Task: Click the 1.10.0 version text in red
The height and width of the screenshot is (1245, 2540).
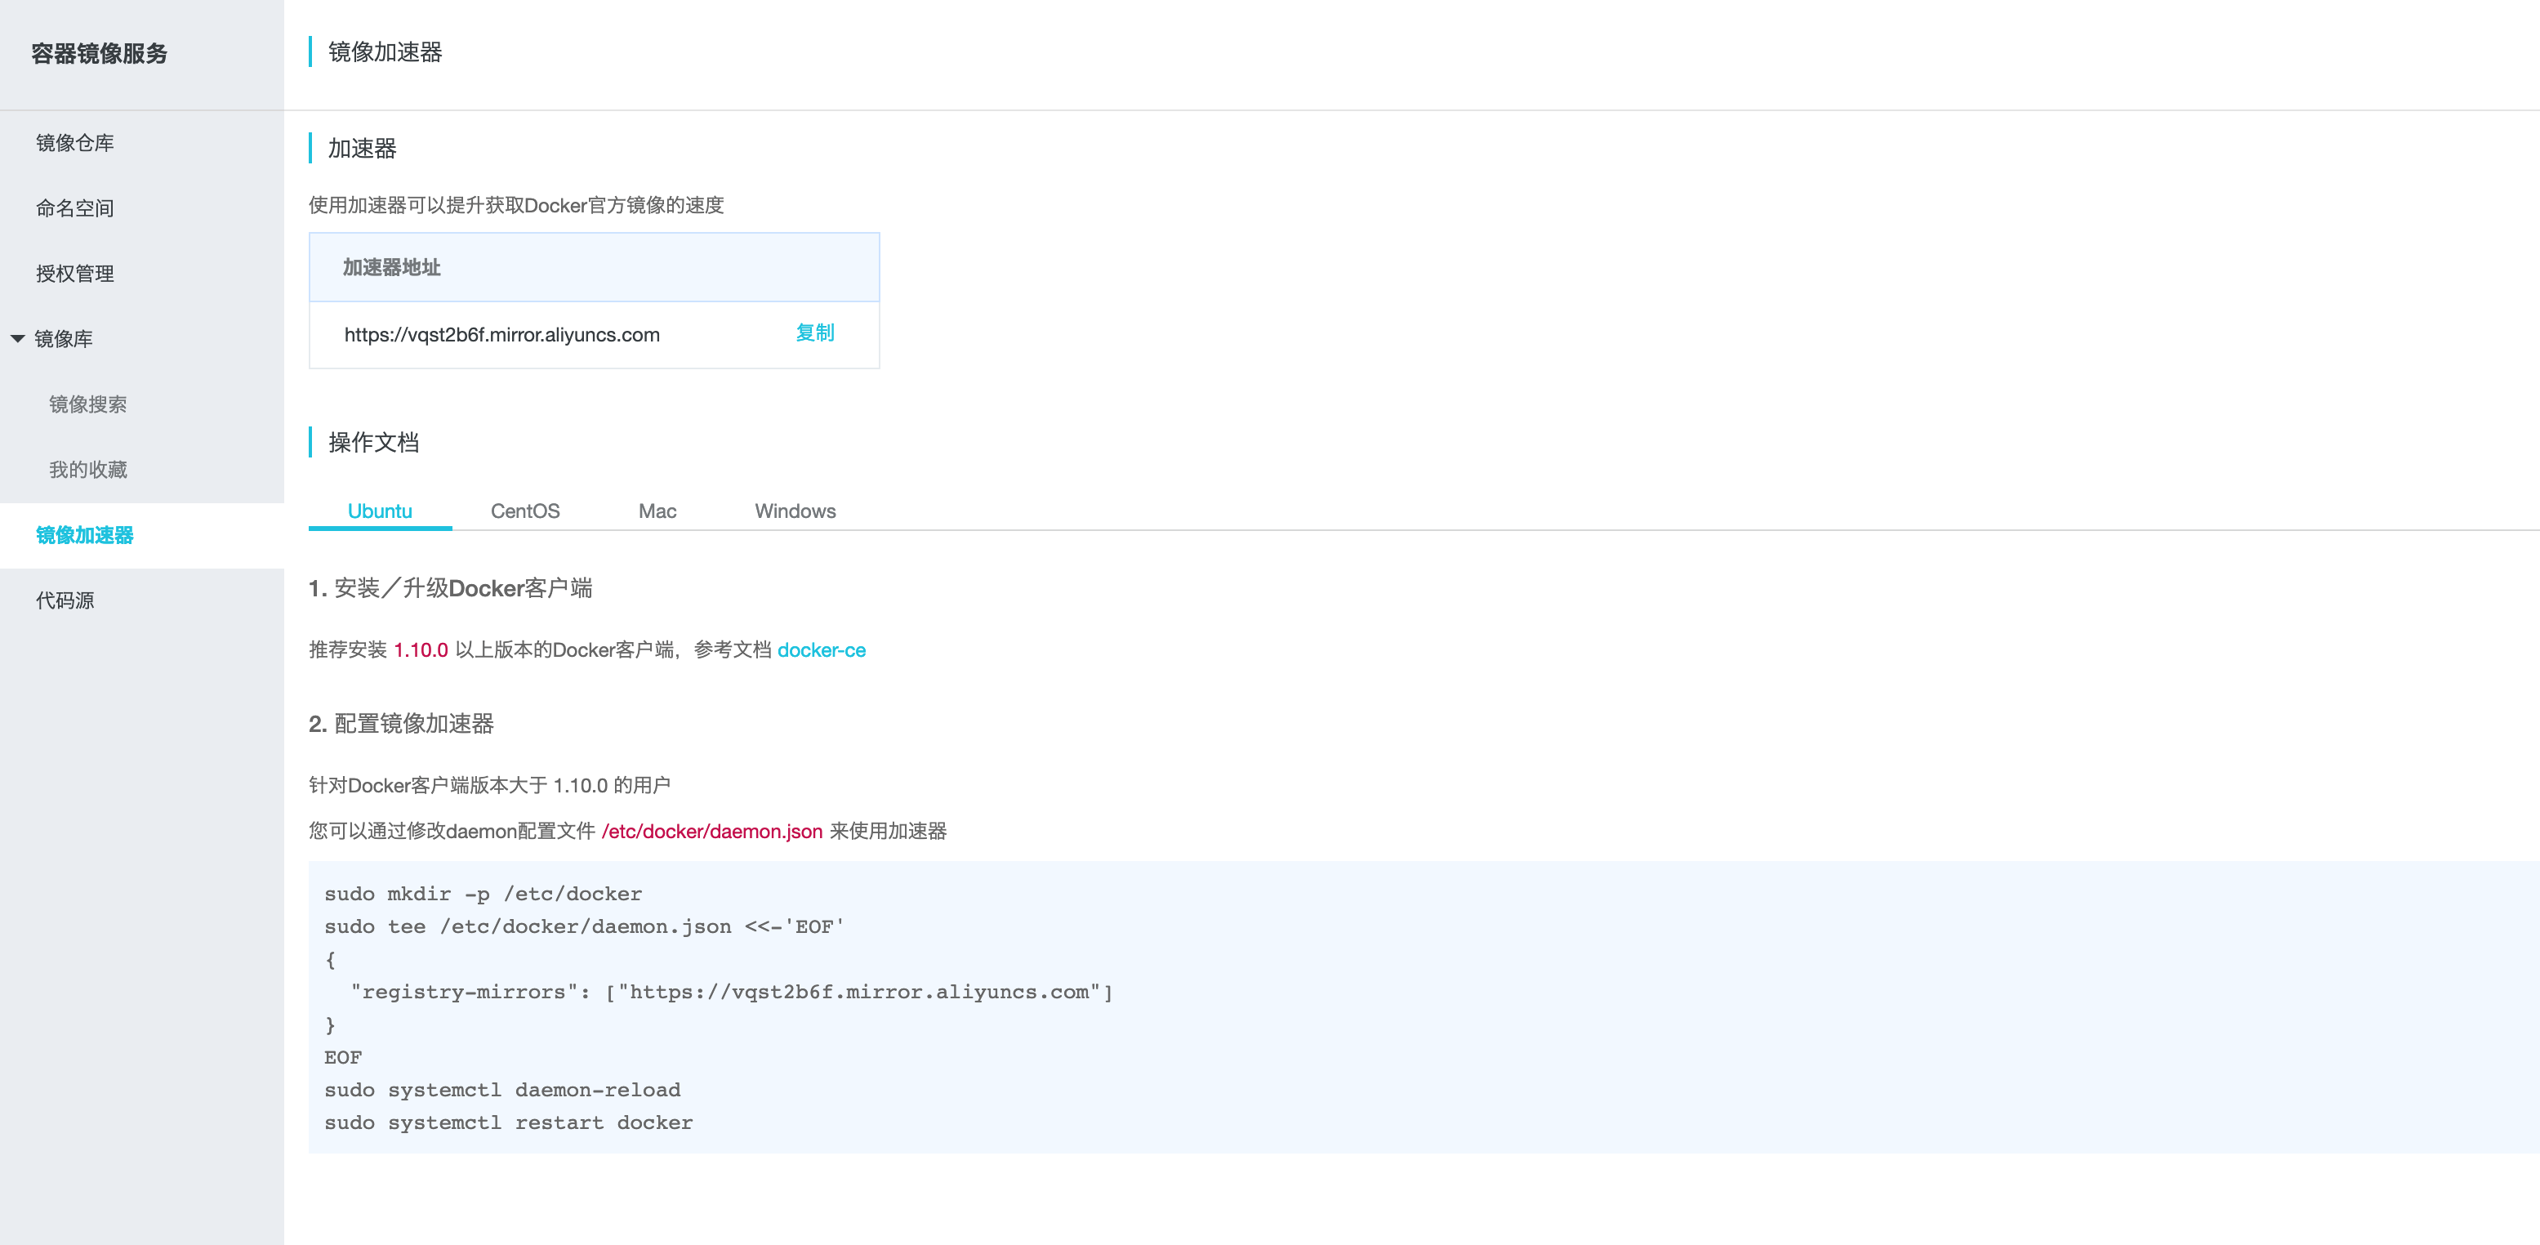Action: 421,650
